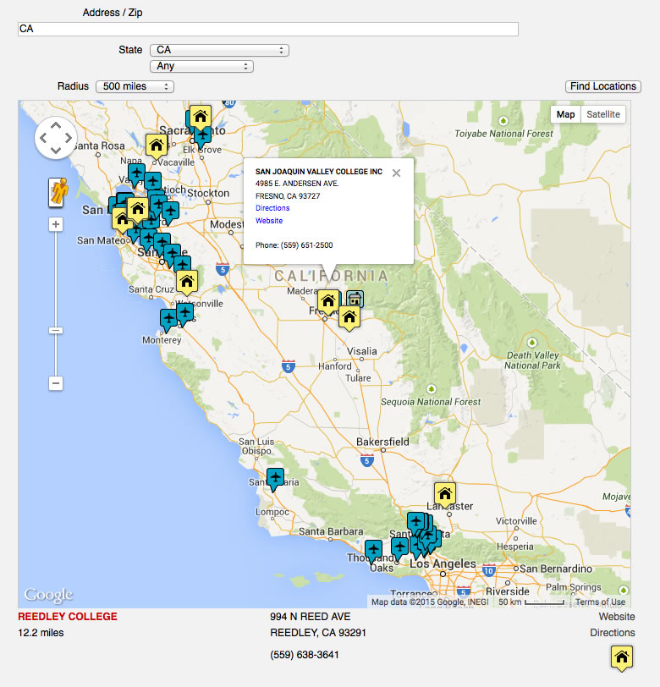Zoom out with the minus button
660x687 pixels.
click(x=56, y=383)
